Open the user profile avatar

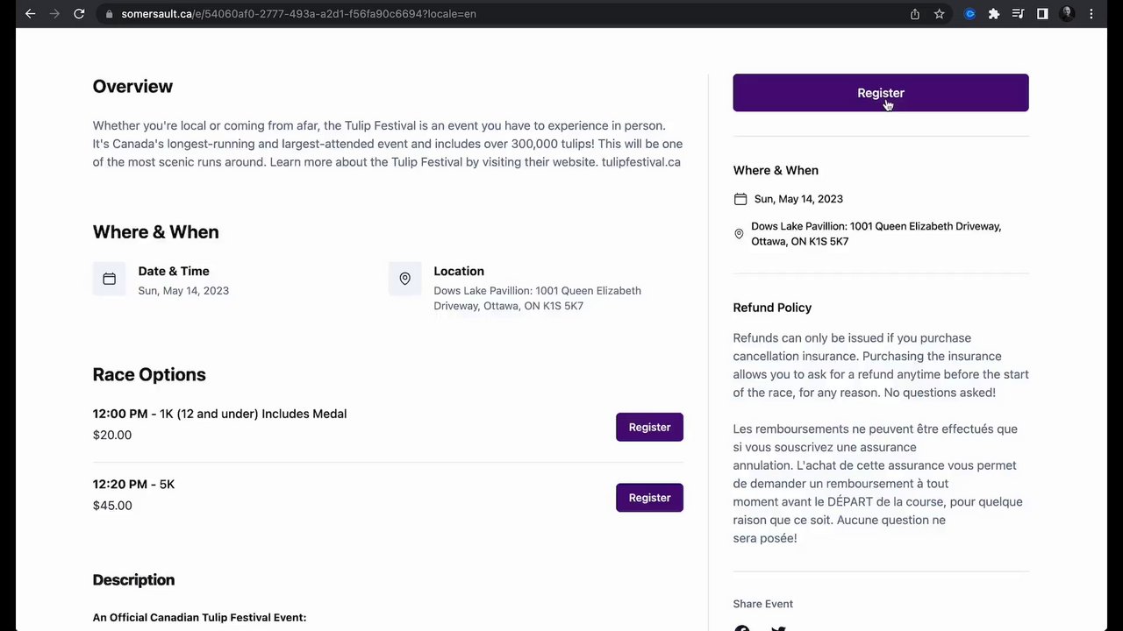1067,14
